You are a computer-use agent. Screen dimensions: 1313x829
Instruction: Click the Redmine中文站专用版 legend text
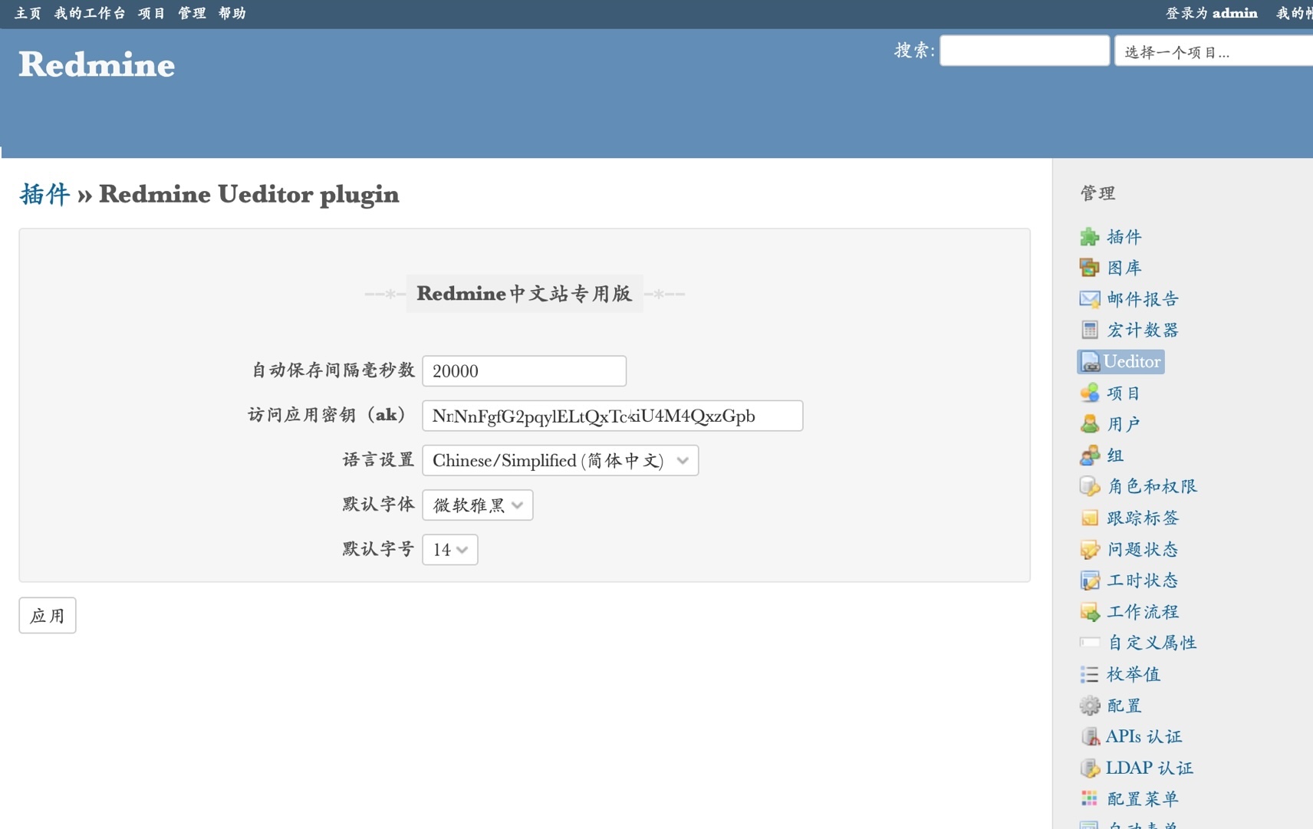click(x=525, y=294)
